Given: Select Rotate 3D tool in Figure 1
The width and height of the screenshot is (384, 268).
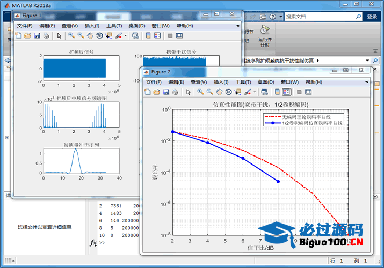Looking at the screenshot, I should coord(100,36).
